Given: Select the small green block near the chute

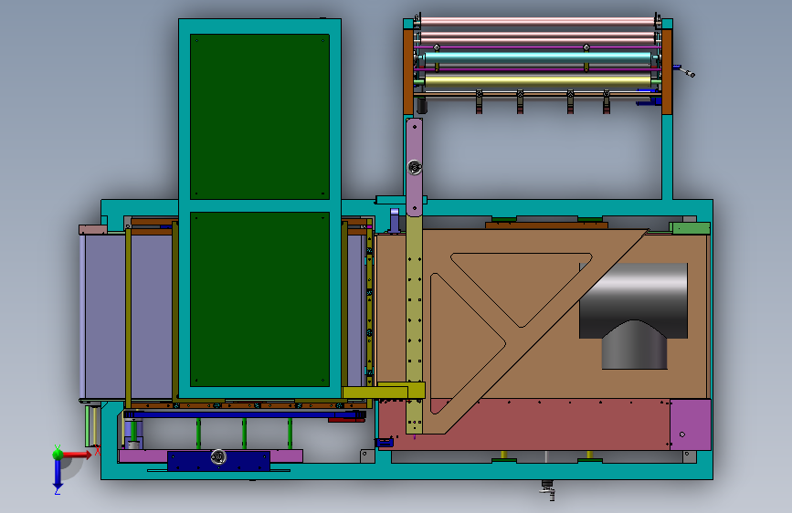Looking at the screenshot, I should 690,227.
